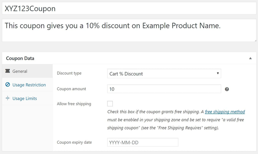Follow the free shipping method link
This screenshot has width=258, height=154.
click(225, 112)
